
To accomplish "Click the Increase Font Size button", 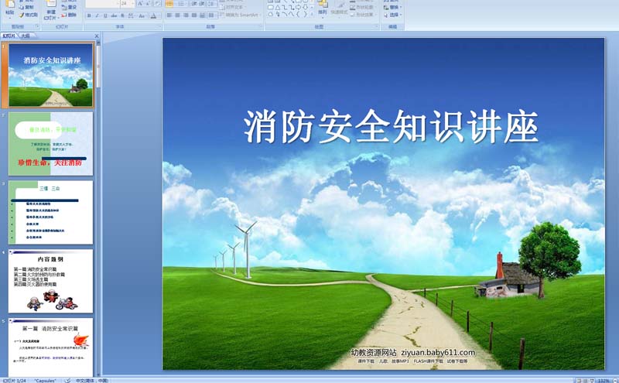I will click(x=141, y=4).
